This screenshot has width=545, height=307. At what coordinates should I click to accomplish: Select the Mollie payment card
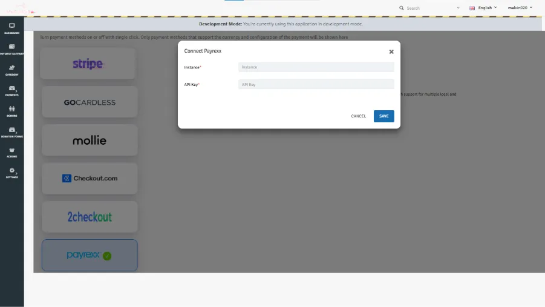tap(90, 140)
